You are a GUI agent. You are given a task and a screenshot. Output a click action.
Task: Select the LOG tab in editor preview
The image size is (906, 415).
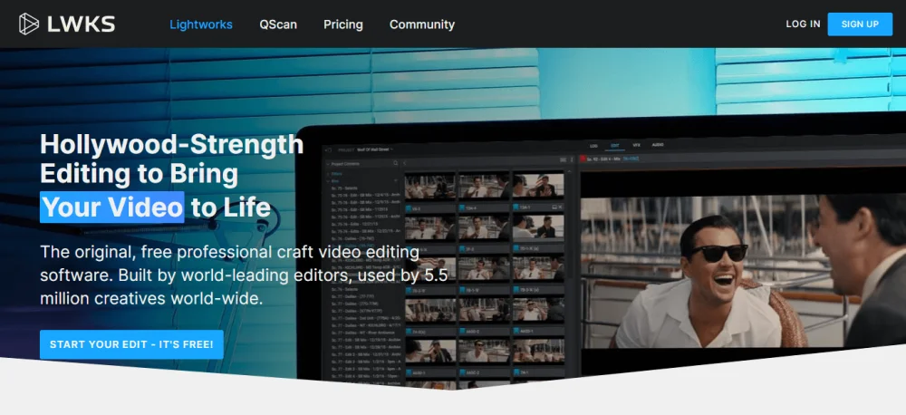tap(593, 145)
